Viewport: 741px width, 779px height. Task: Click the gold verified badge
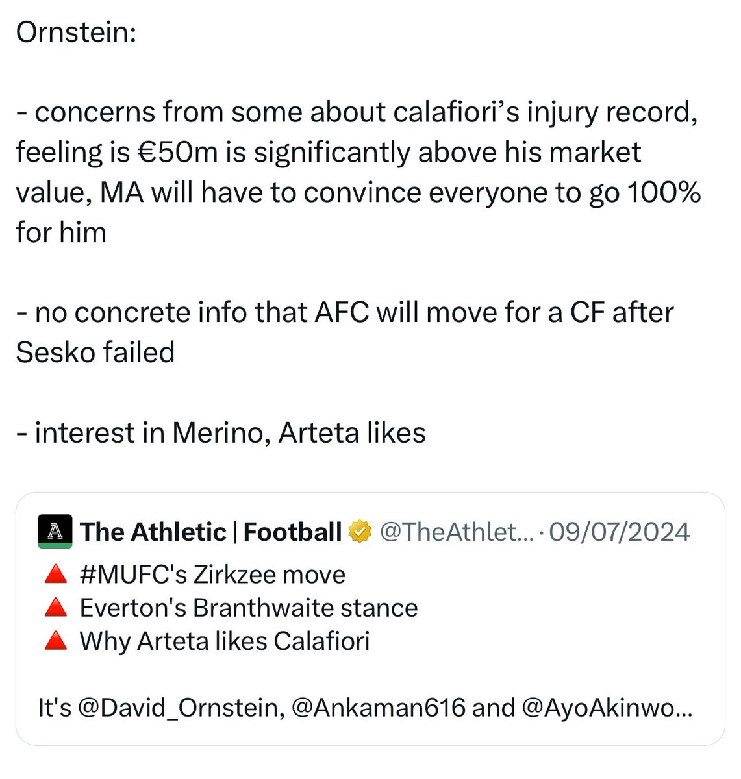[x=359, y=532]
